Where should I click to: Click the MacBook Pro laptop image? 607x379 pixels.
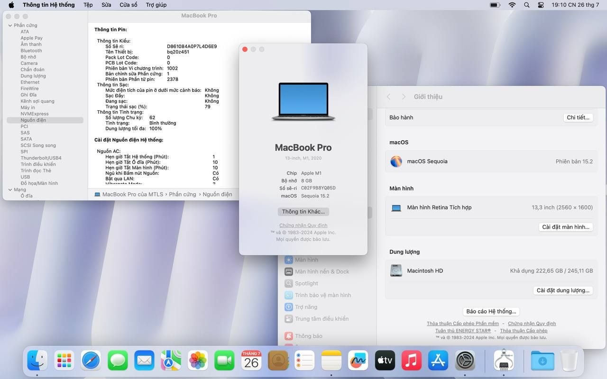[303, 101]
